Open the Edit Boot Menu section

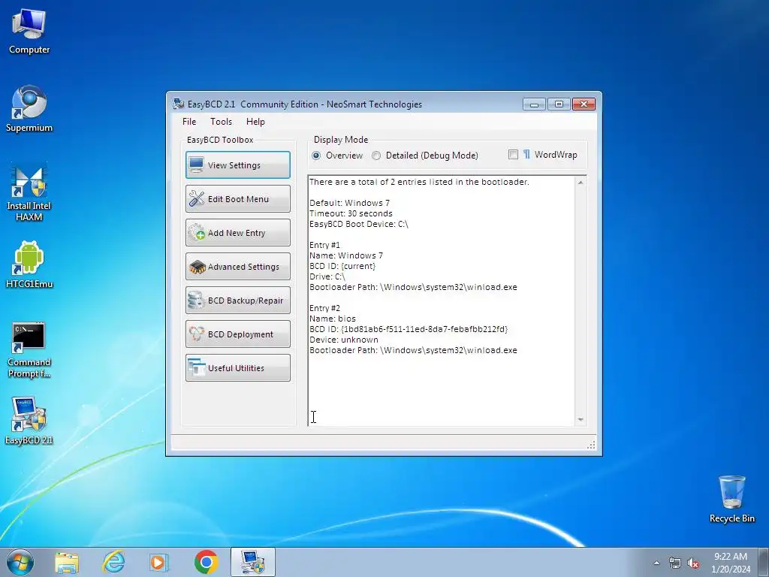pos(238,198)
